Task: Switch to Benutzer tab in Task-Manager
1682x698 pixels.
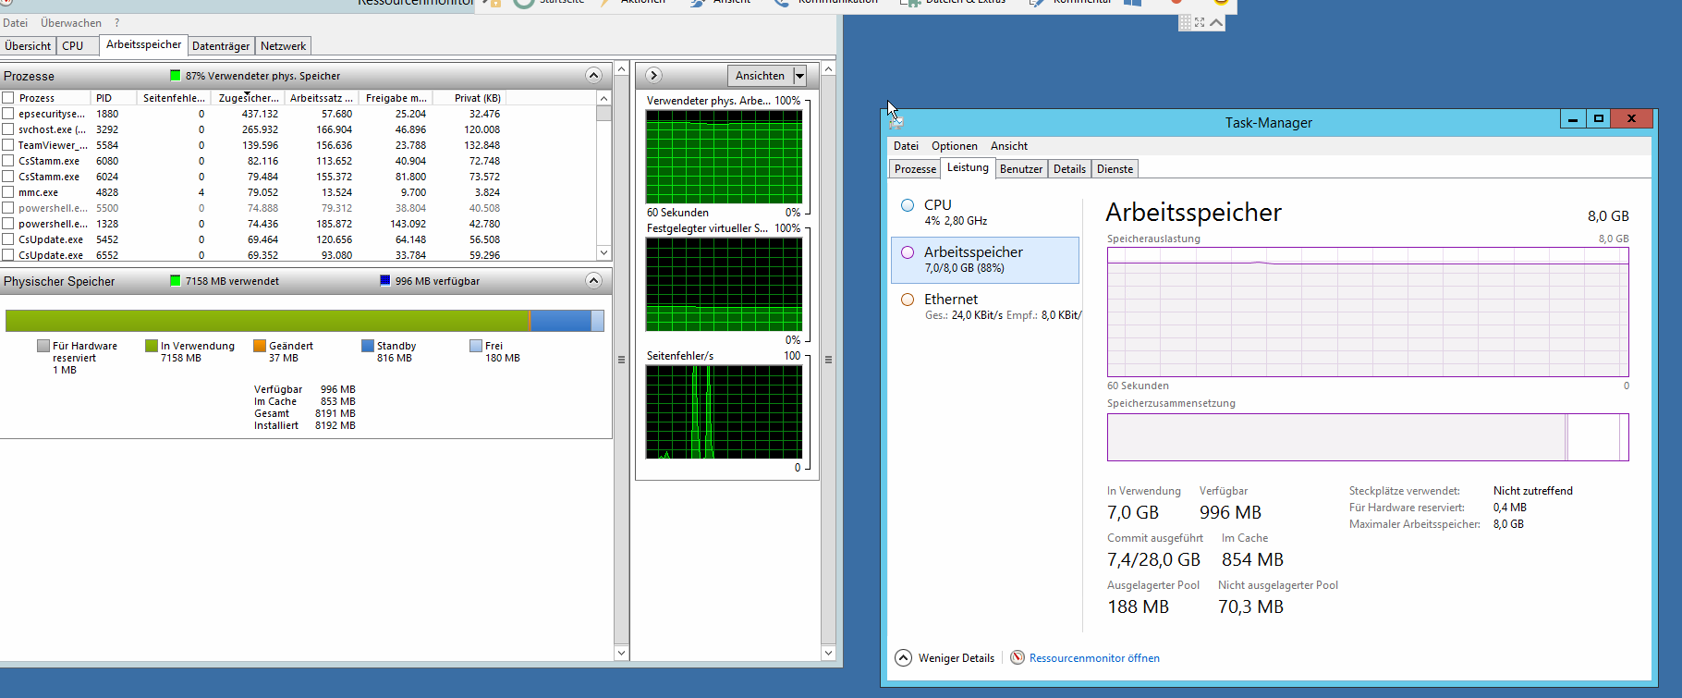Action: tap(1021, 169)
